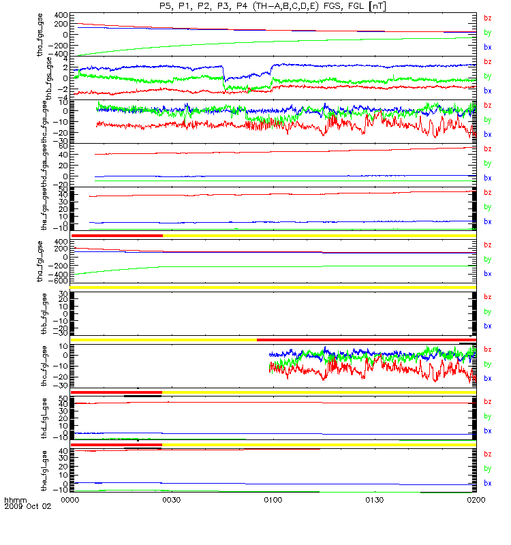Click bx legend of tha_fgs_gse panel

click(x=488, y=47)
